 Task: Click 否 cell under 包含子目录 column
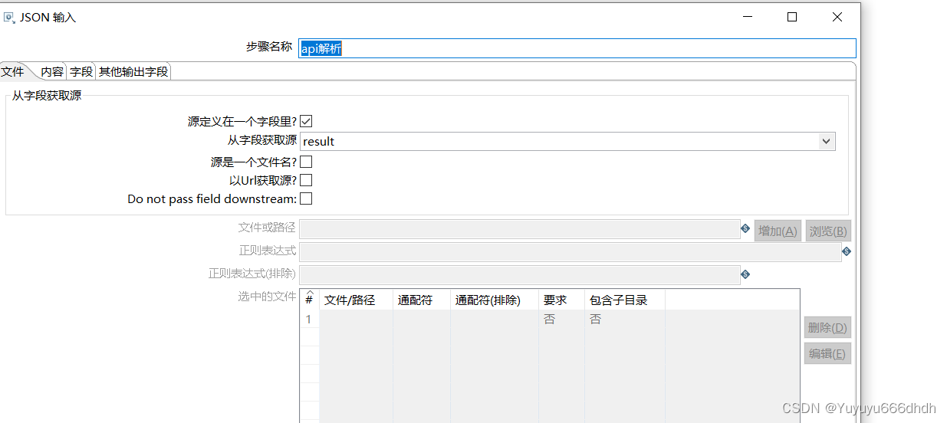tap(625, 319)
